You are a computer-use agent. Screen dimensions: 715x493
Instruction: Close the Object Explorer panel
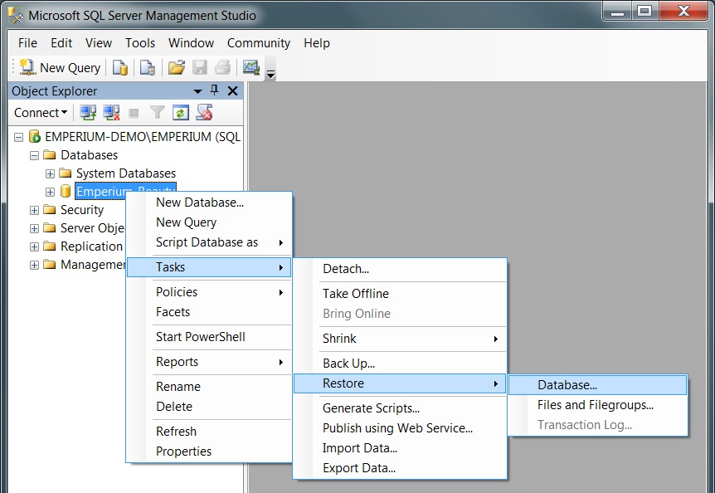232,90
